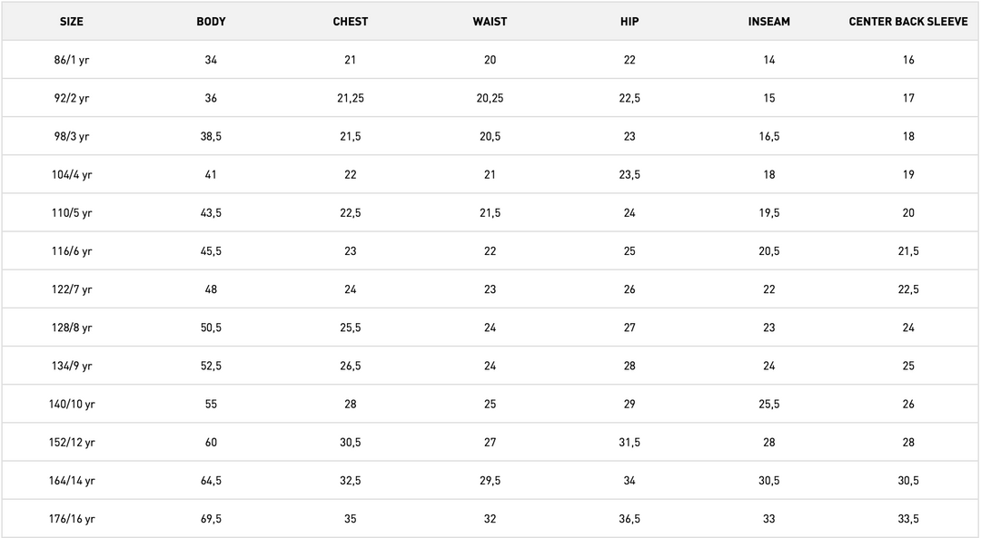Click the SIZE column header
This screenshot has height=538, width=981.
72,21
